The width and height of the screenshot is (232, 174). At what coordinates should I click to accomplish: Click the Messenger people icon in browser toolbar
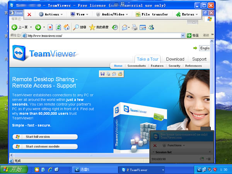pyautogui.click(x=151, y=27)
